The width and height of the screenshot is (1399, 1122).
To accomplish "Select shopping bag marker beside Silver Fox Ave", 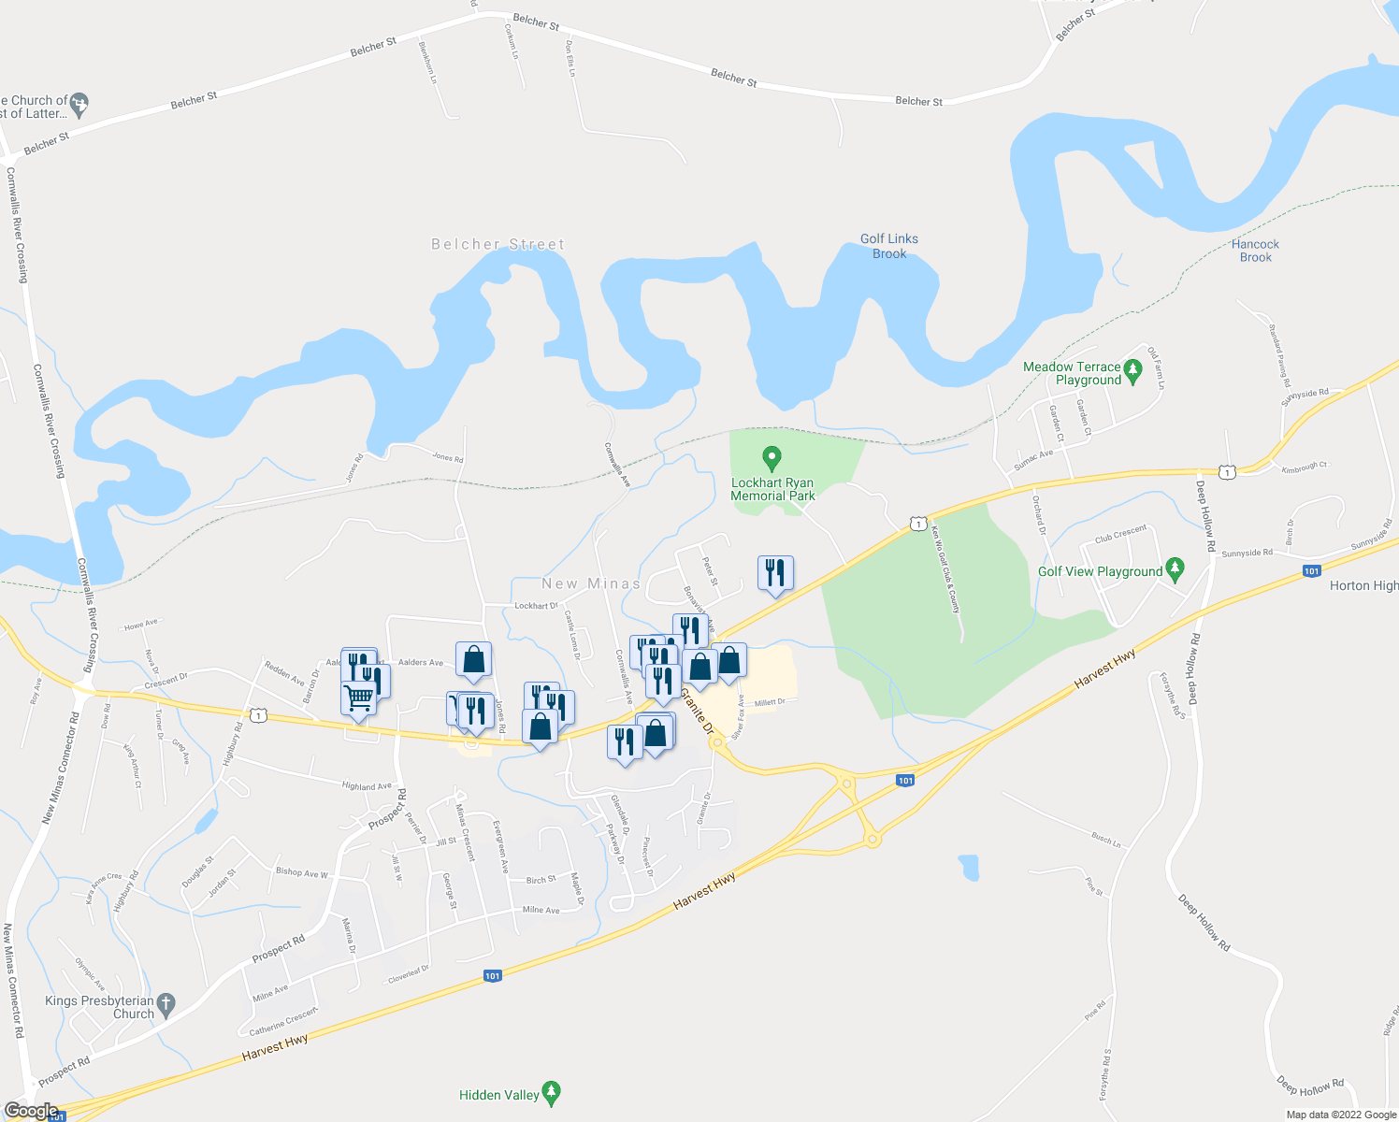I will click(x=729, y=662).
